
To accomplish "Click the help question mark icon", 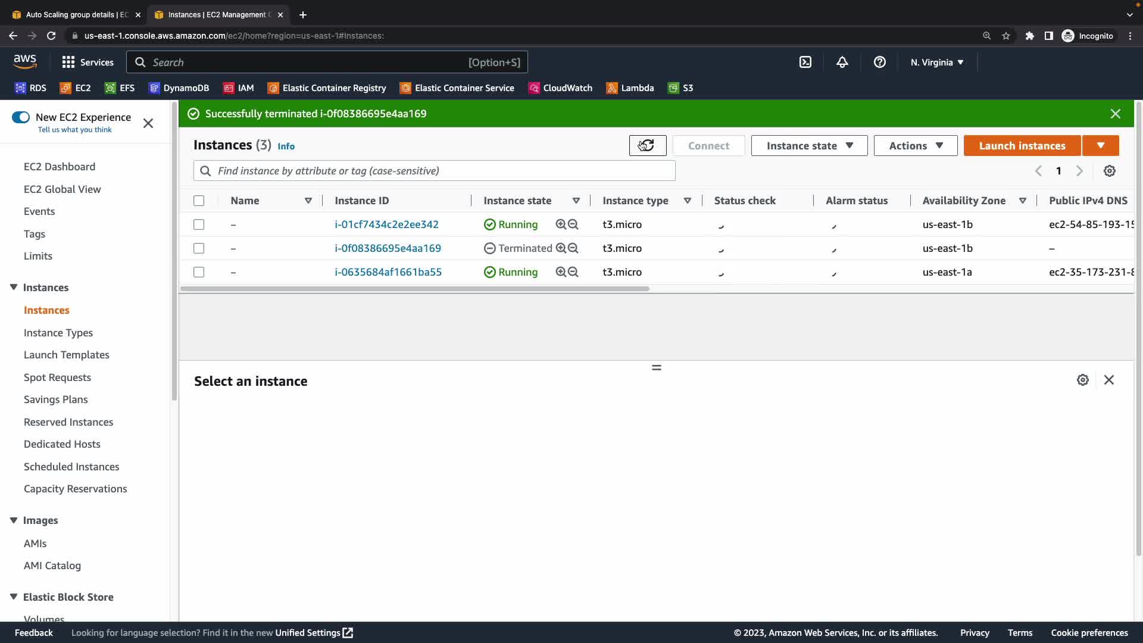I will click(879, 62).
